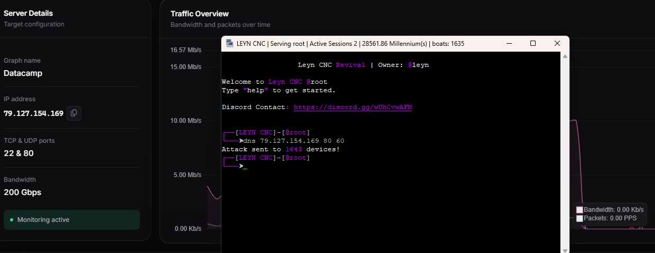Minimize the LEYN CNC terminal window
Screen dimensions: 655x253
click(x=509, y=43)
